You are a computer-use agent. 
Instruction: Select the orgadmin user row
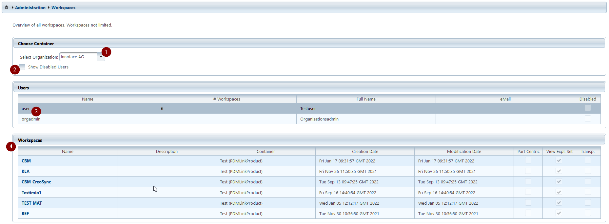point(31,119)
